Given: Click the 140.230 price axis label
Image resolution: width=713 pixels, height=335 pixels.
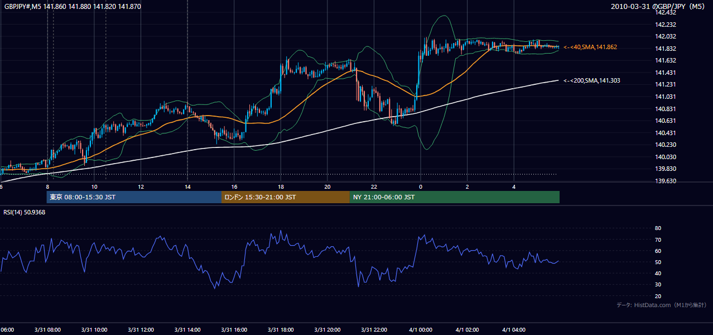Looking at the screenshot, I should pos(666,145).
